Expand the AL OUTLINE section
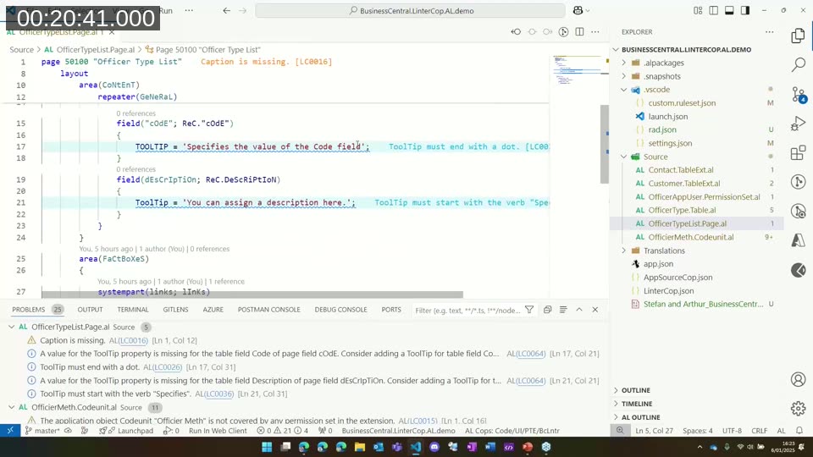The width and height of the screenshot is (813, 457). (641, 417)
